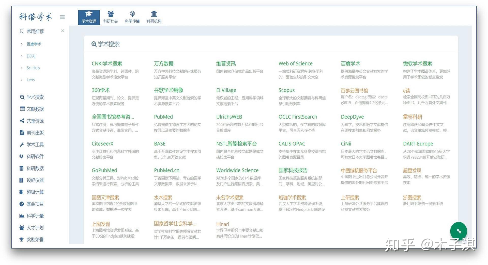Close the 常用推荐 panel with the x

[x=63, y=31]
